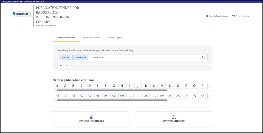Click left scroll arrow under letter row
The height and width of the screenshot is (133, 263).
55,90
